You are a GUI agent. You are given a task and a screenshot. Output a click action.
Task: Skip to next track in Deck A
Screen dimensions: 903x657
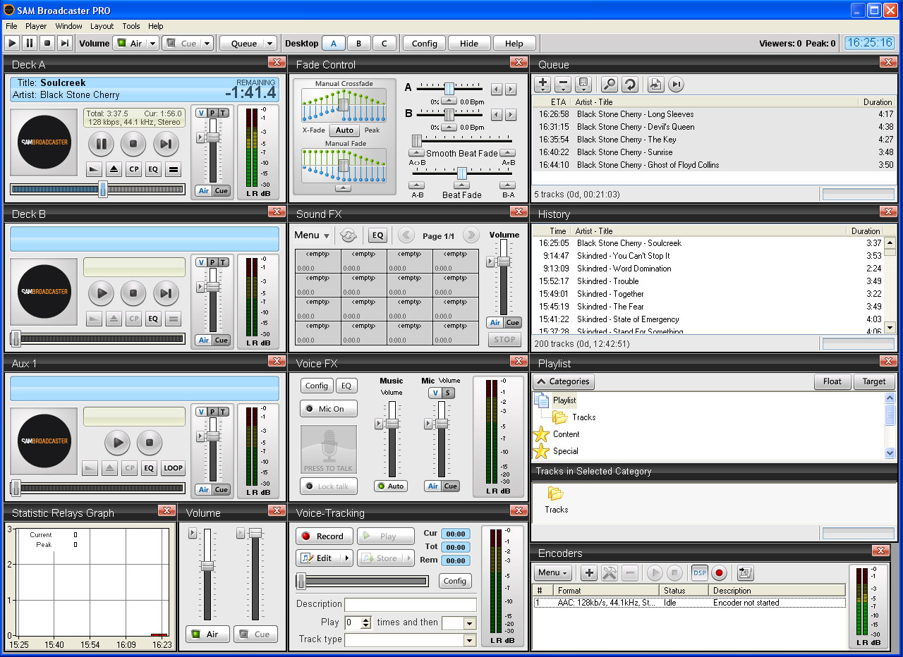coord(166,145)
